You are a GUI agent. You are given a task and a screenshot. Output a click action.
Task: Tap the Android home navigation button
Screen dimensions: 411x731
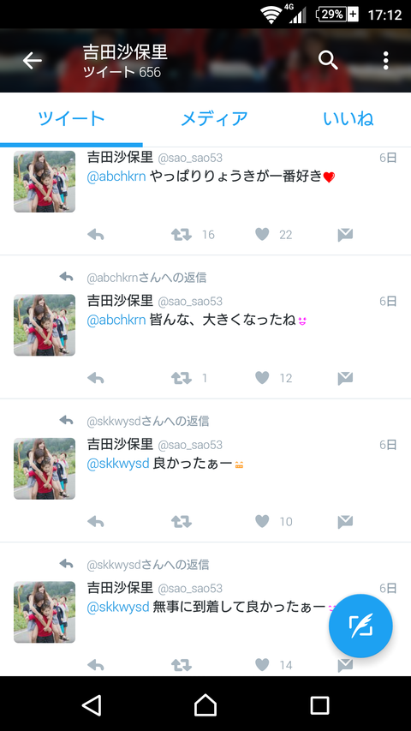205,705
